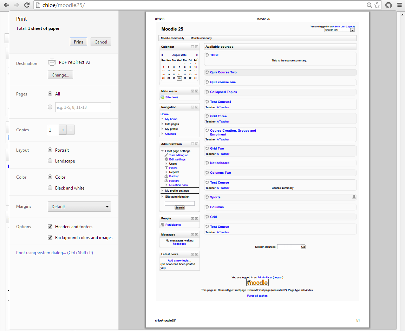Click the Site news forum icon

[x=163, y=97]
